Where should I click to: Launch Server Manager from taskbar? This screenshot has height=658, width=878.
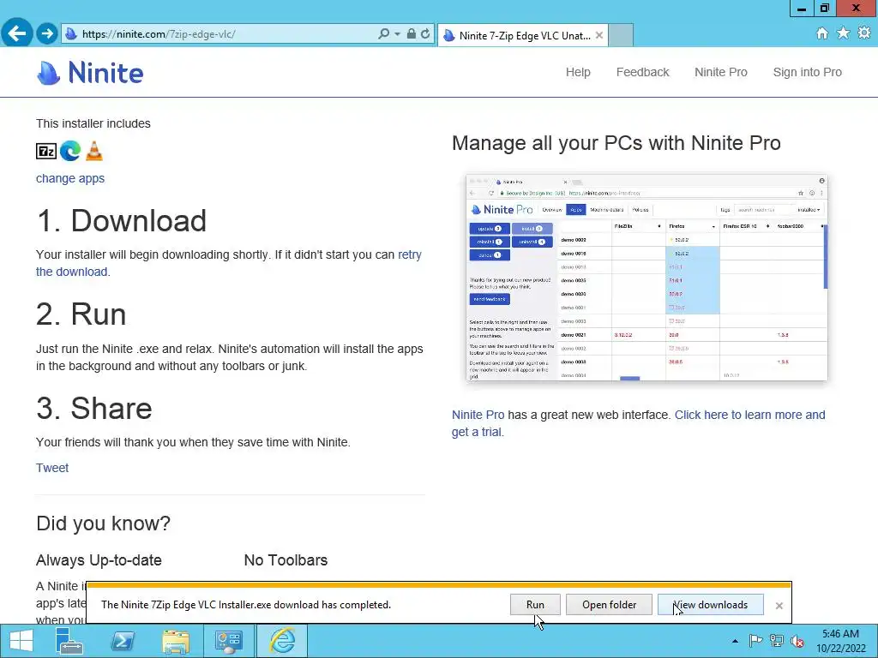(69, 641)
